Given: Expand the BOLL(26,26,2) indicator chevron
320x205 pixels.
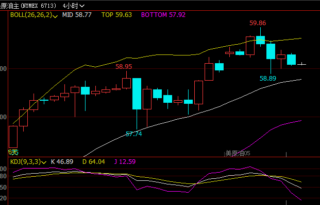Looking at the screenshot, I should 55,16.
